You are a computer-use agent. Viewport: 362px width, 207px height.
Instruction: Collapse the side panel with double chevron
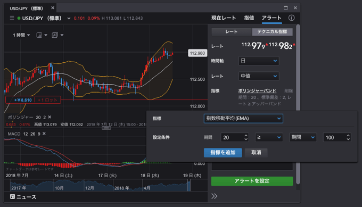[214, 196]
